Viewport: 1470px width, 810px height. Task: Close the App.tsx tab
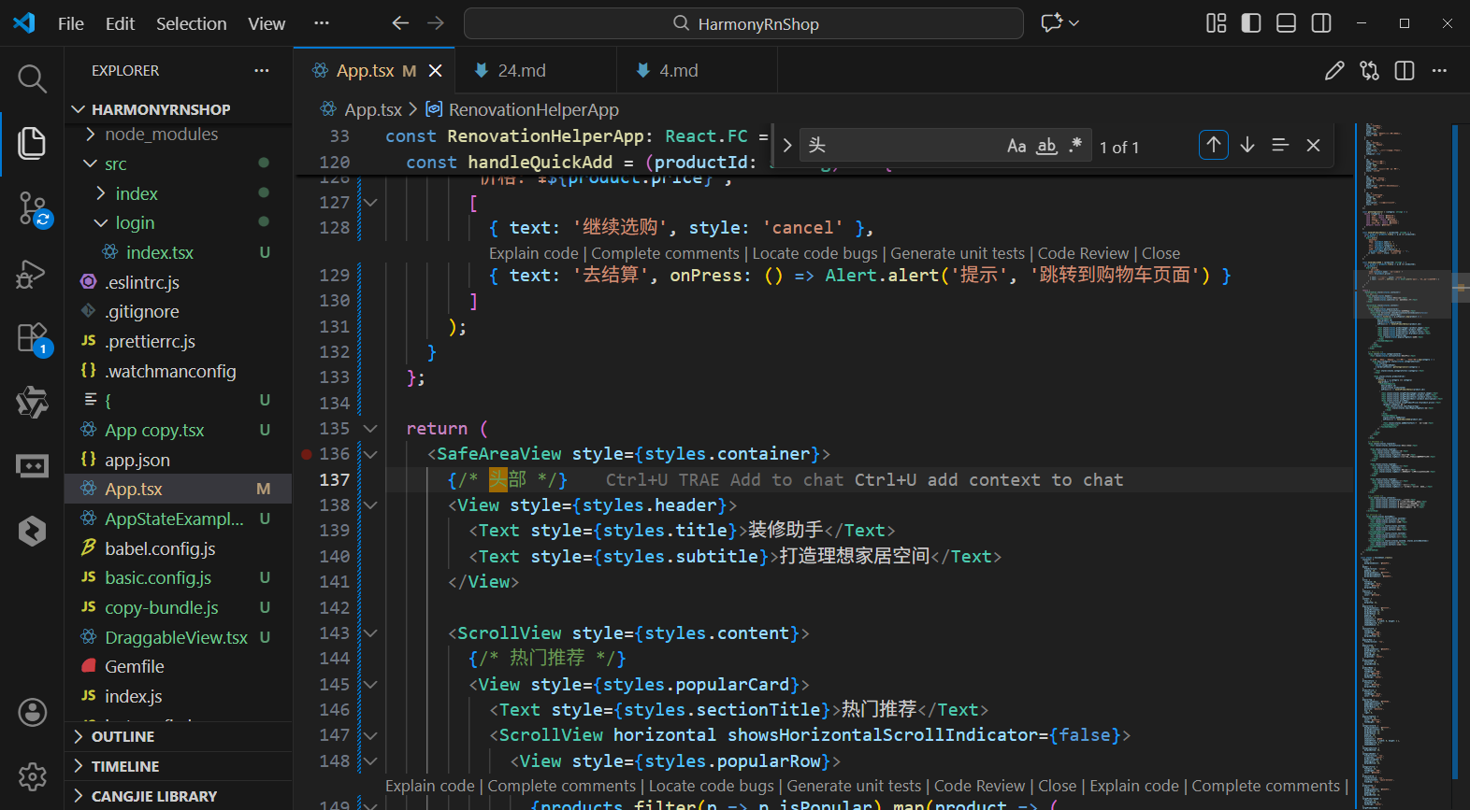click(435, 71)
